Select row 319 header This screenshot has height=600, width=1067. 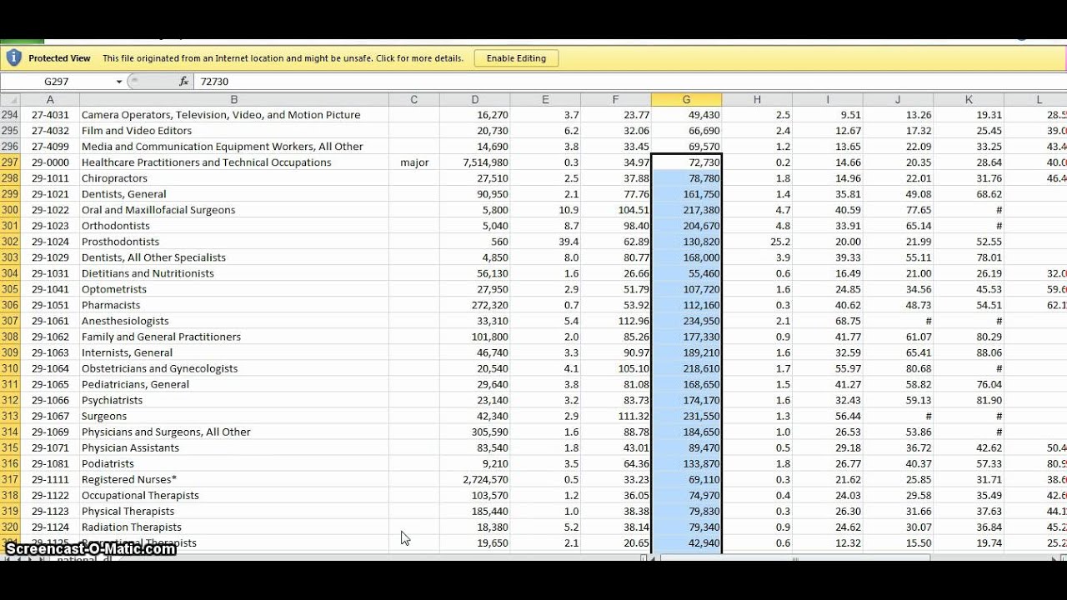(10, 511)
